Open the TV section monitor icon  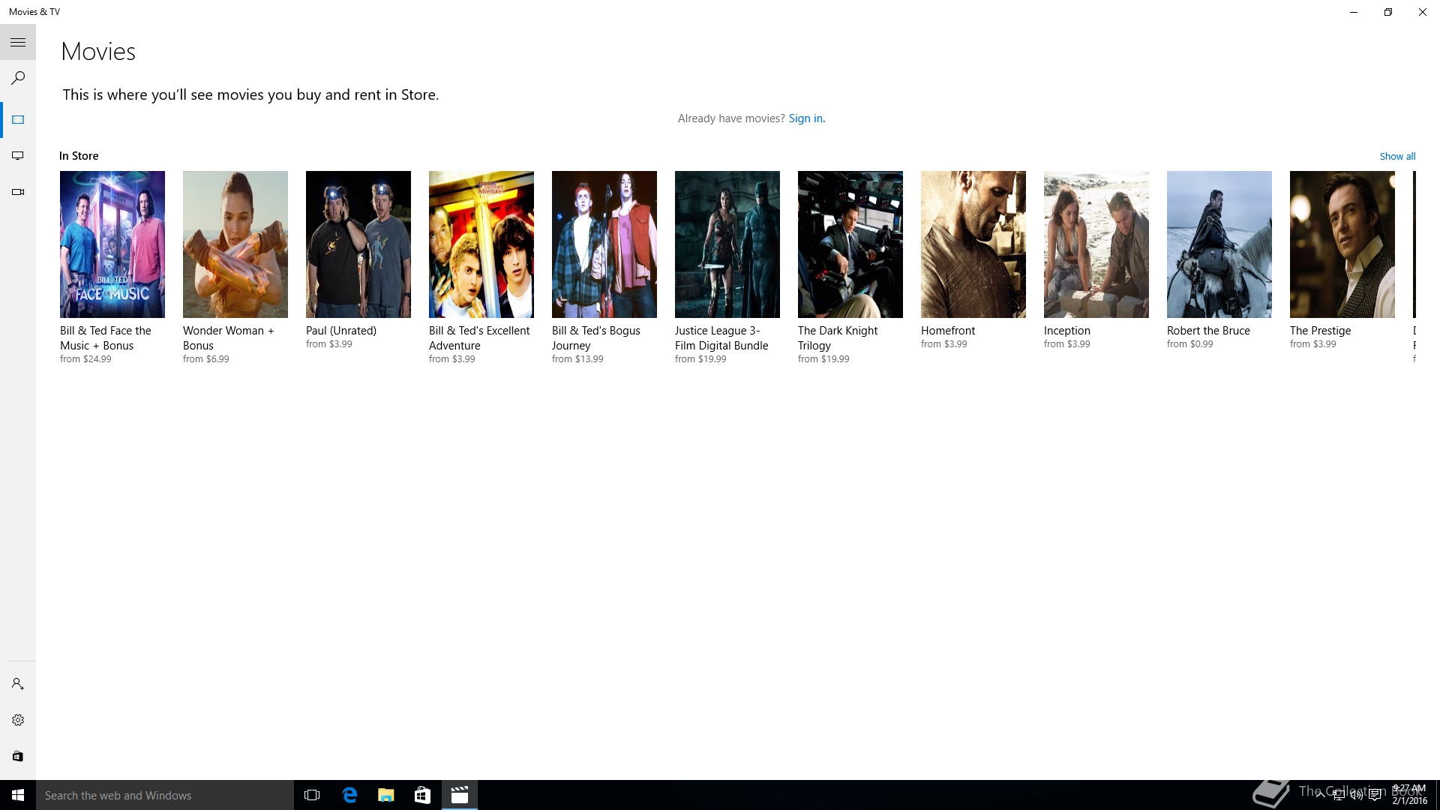[18, 156]
